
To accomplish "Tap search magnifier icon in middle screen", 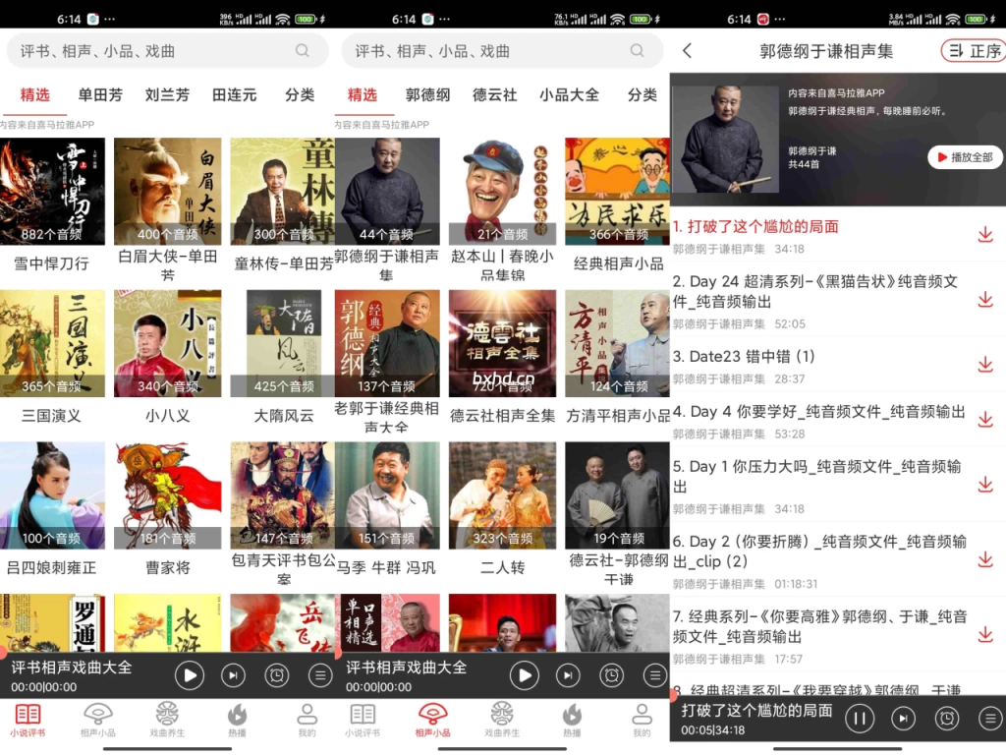I will pyautogui.click(x=637, y=51).
